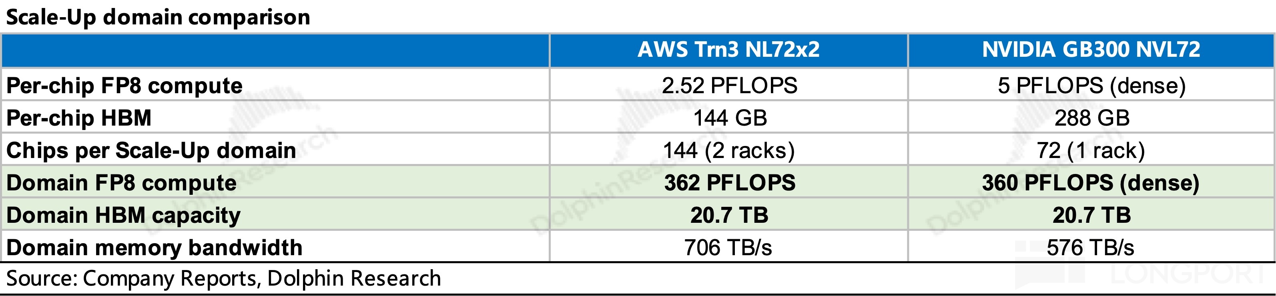Click the 144 (2 racks) cell
This screenshot has width=1276, height=296.
[728, 150]
